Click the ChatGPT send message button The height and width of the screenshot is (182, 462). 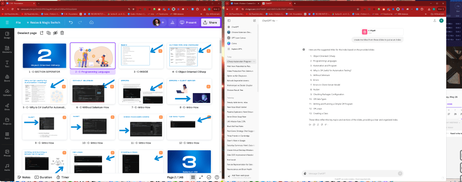[400, 173]
